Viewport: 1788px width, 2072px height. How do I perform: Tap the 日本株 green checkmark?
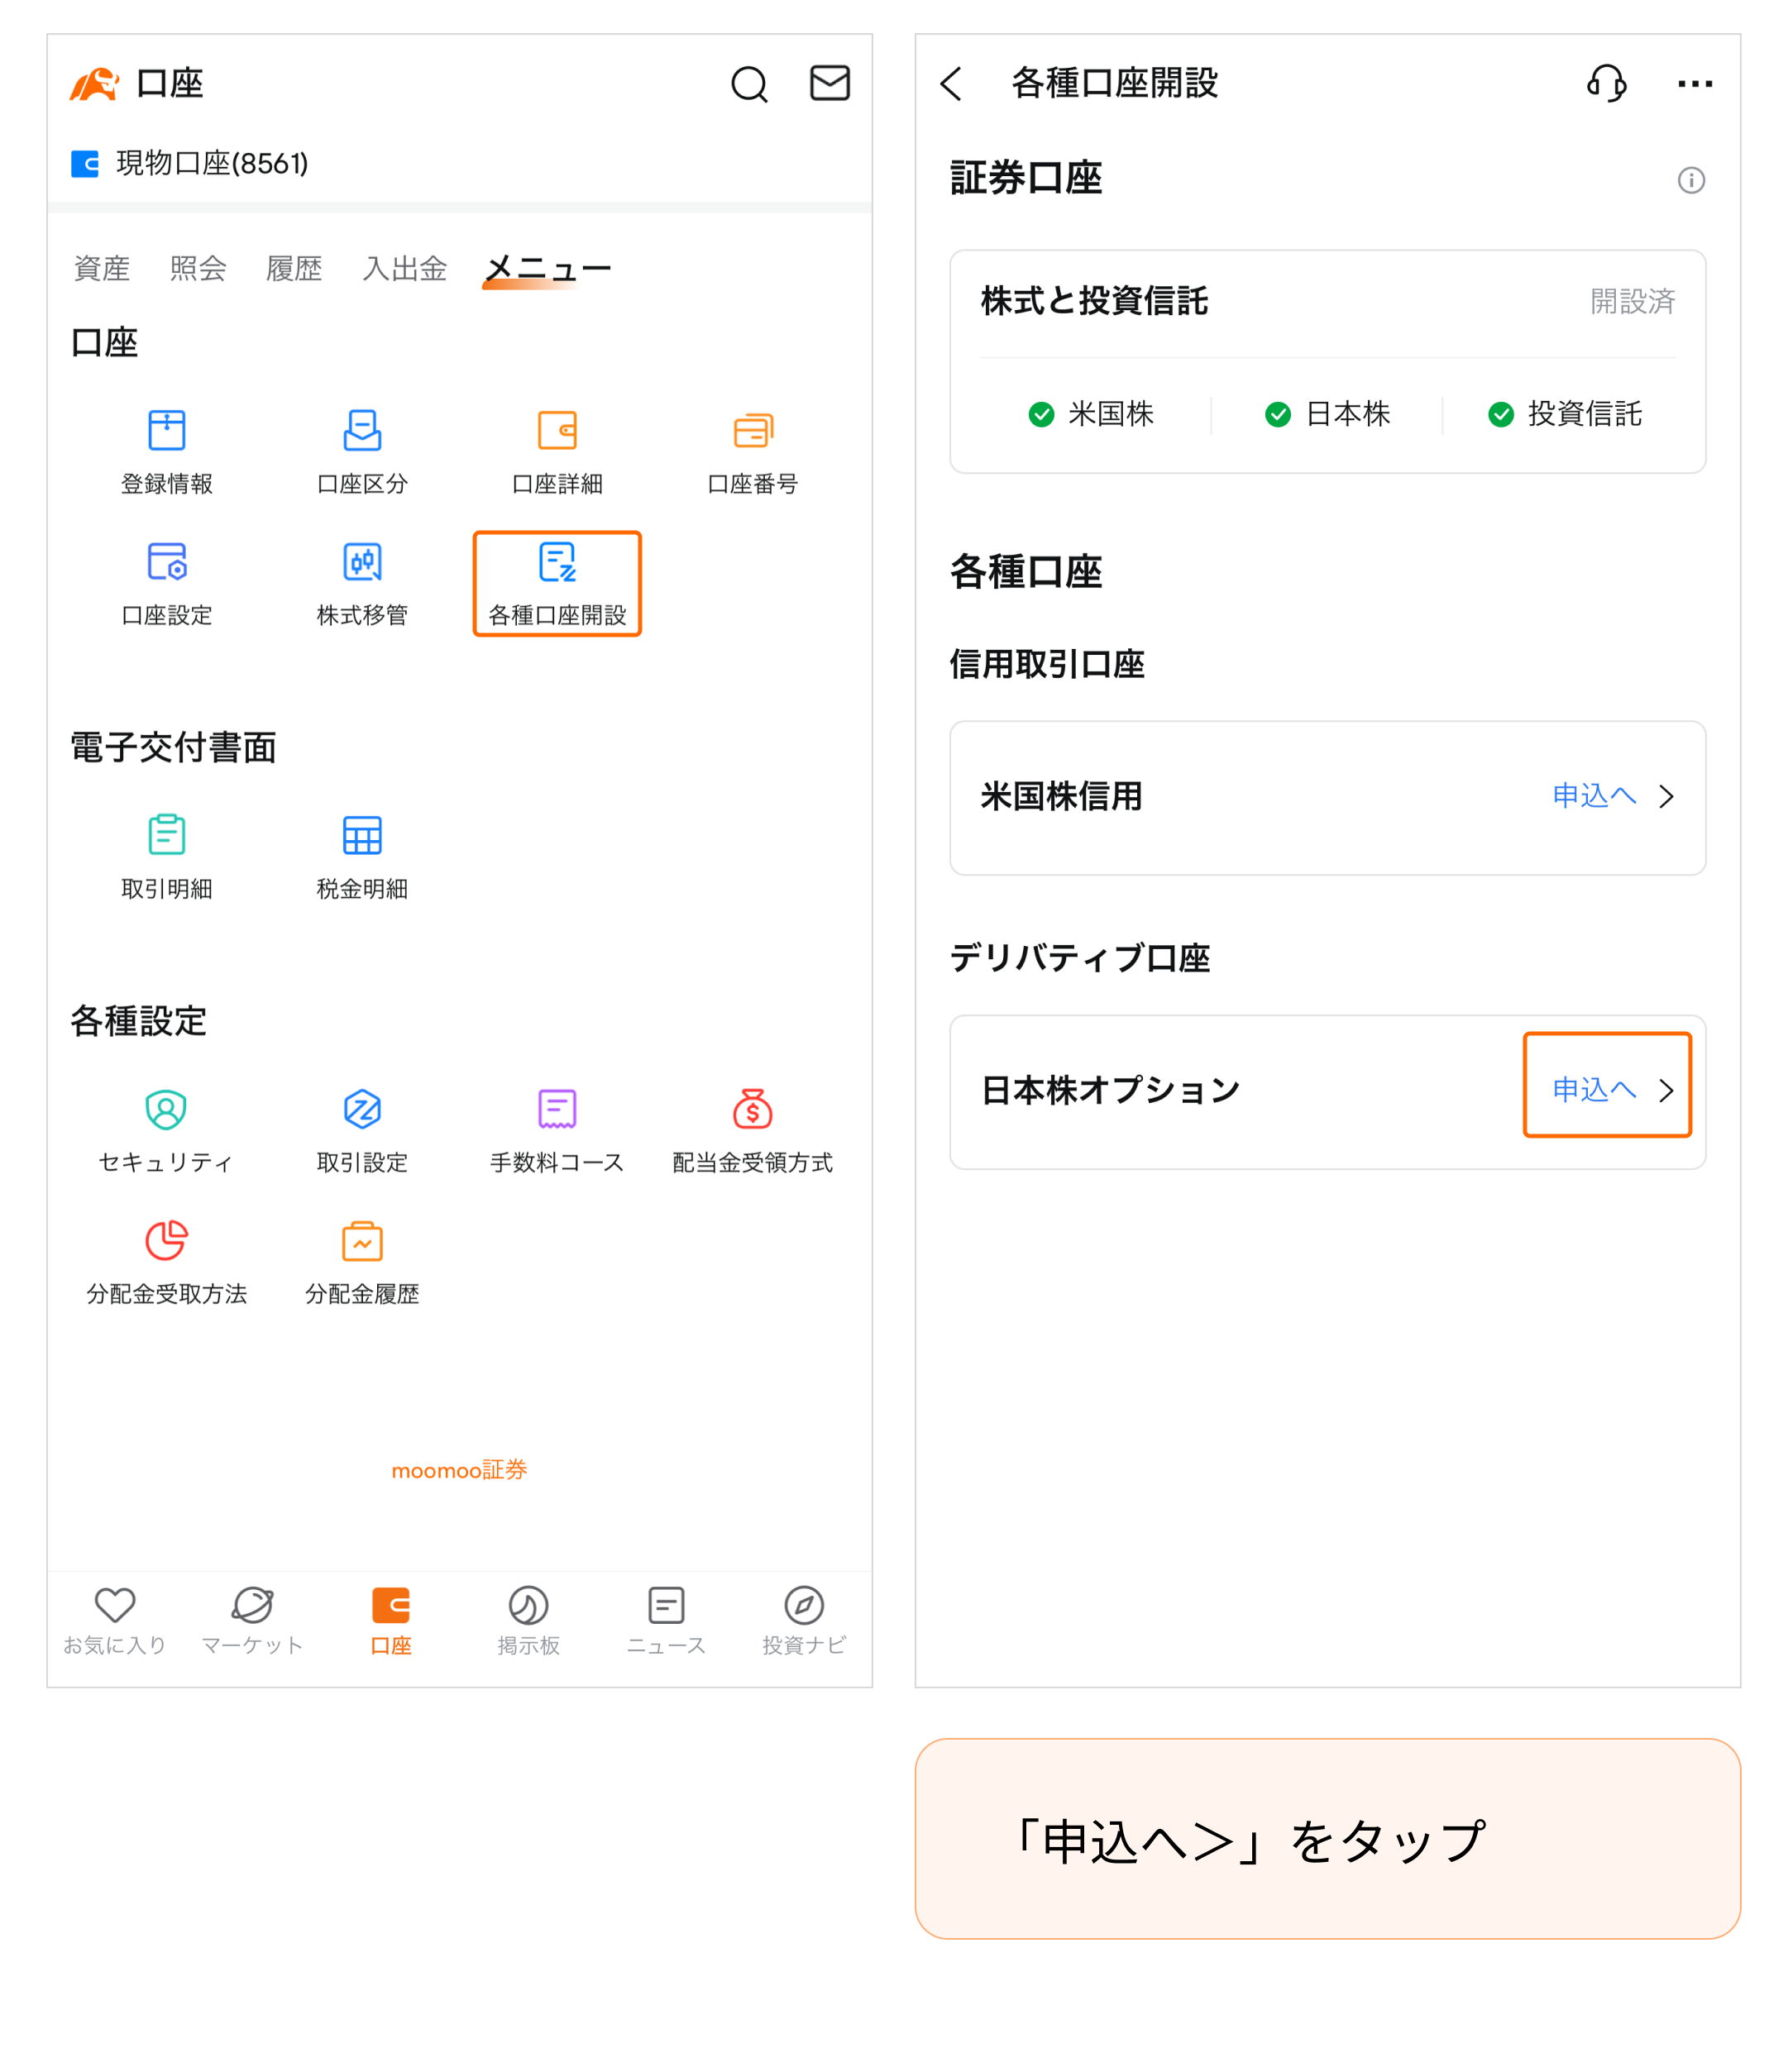pos(1277,414)
